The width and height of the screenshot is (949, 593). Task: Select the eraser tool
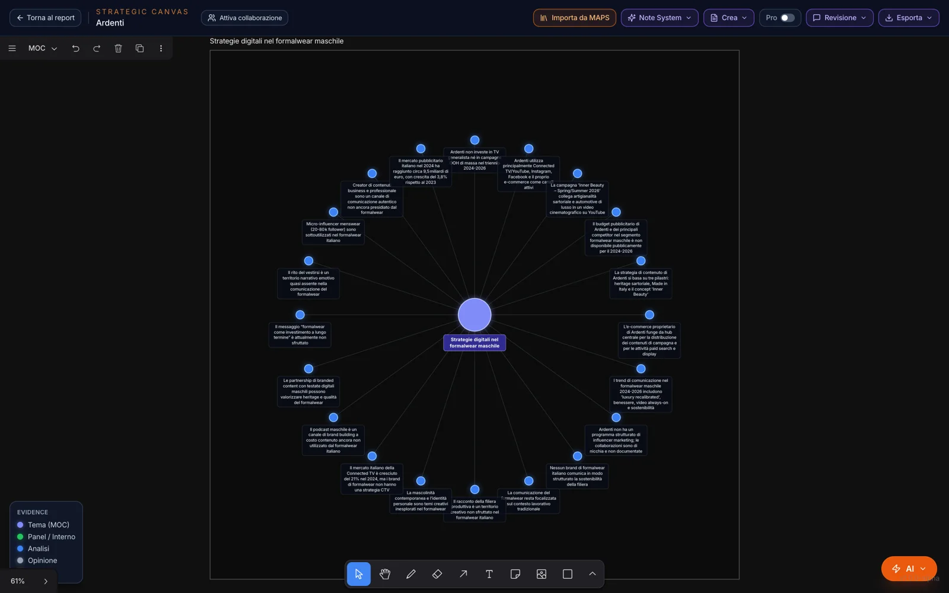click(437, 574)
